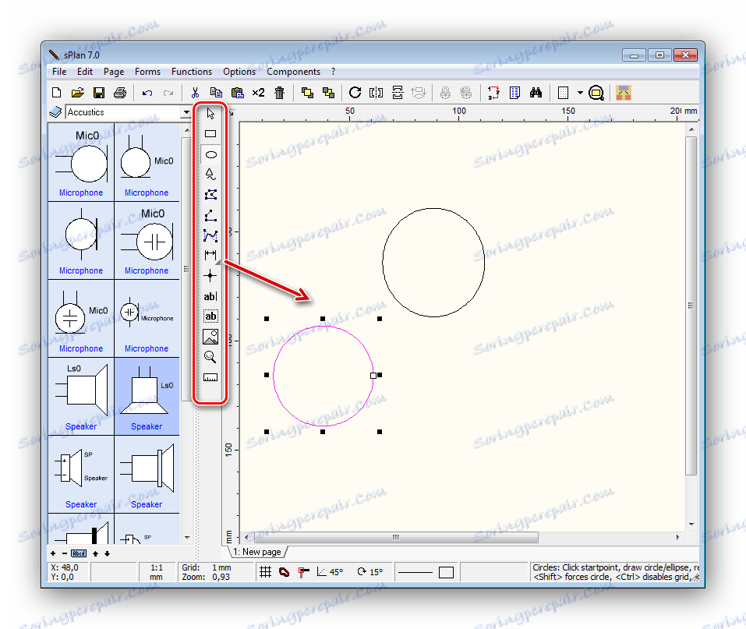This screenshot has height=629, width=746.
Task: Rotate the selection with the circular arrow icon
Action: point(355,92)
